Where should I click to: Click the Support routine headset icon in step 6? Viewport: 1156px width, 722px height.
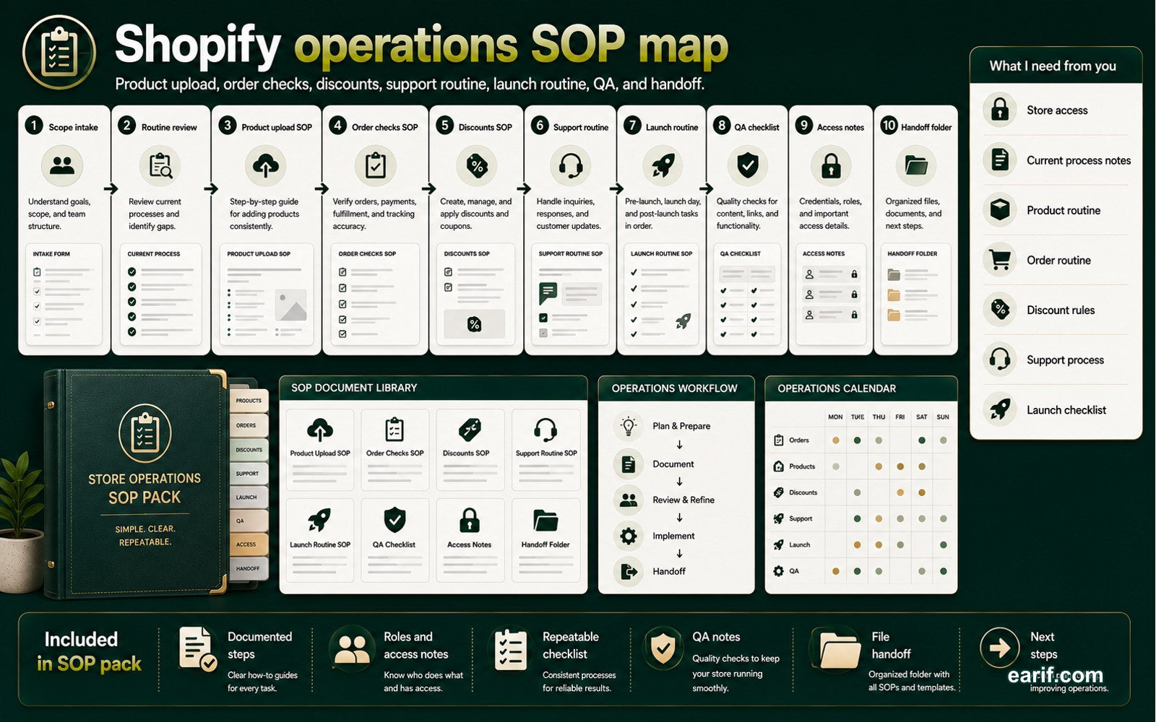point(571,165)
